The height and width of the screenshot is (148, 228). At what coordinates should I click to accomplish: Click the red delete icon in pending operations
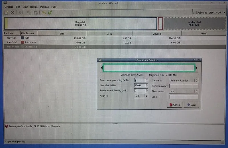point(7,126)
